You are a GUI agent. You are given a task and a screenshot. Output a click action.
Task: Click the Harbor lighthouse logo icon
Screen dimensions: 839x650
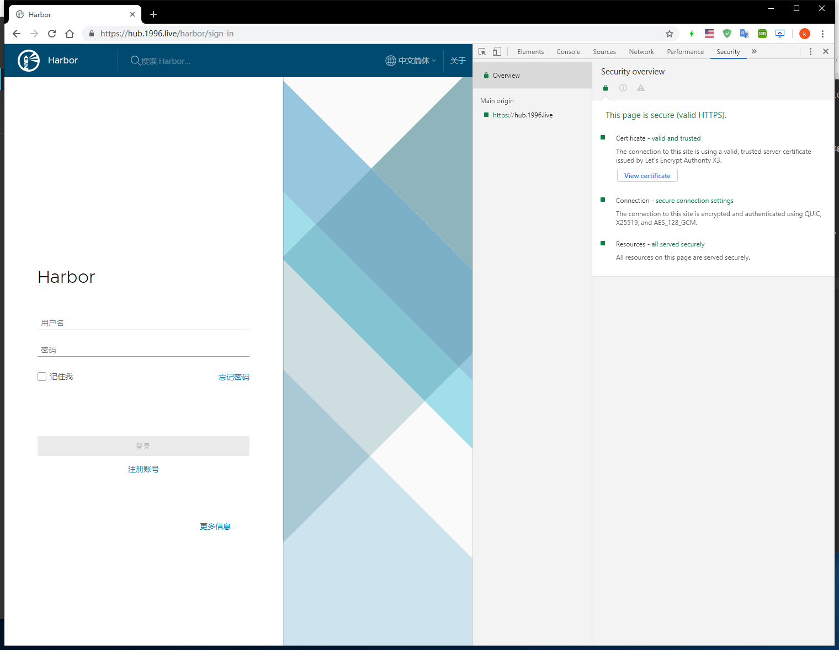click(x=29, y=61)
